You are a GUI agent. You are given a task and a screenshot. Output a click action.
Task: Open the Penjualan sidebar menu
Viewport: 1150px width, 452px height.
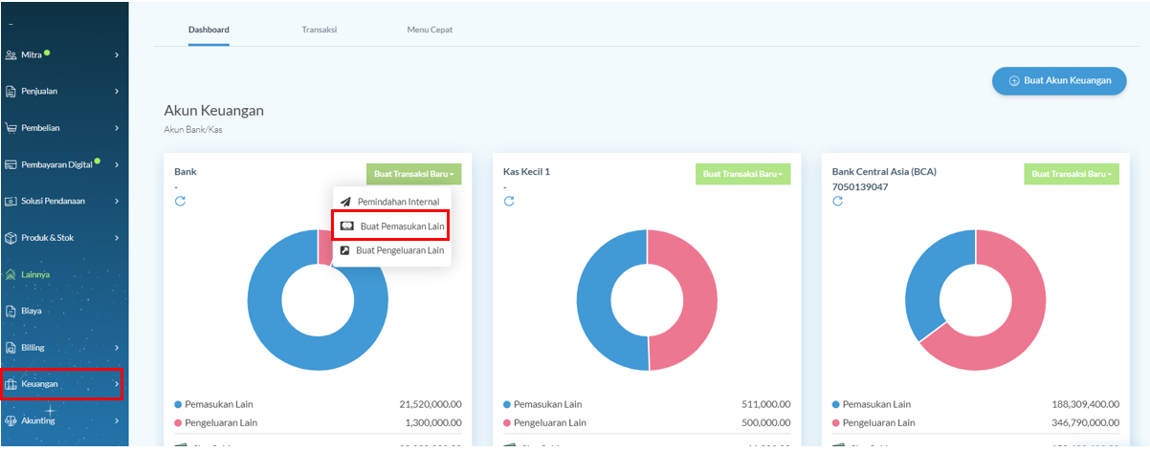click(63, 92)
